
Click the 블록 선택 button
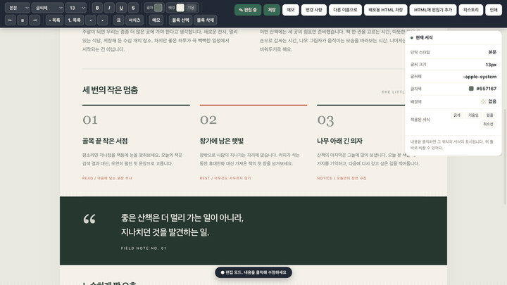(180, 20)
